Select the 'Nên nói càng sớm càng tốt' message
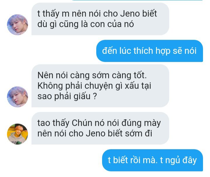 (x=100, y=86)
